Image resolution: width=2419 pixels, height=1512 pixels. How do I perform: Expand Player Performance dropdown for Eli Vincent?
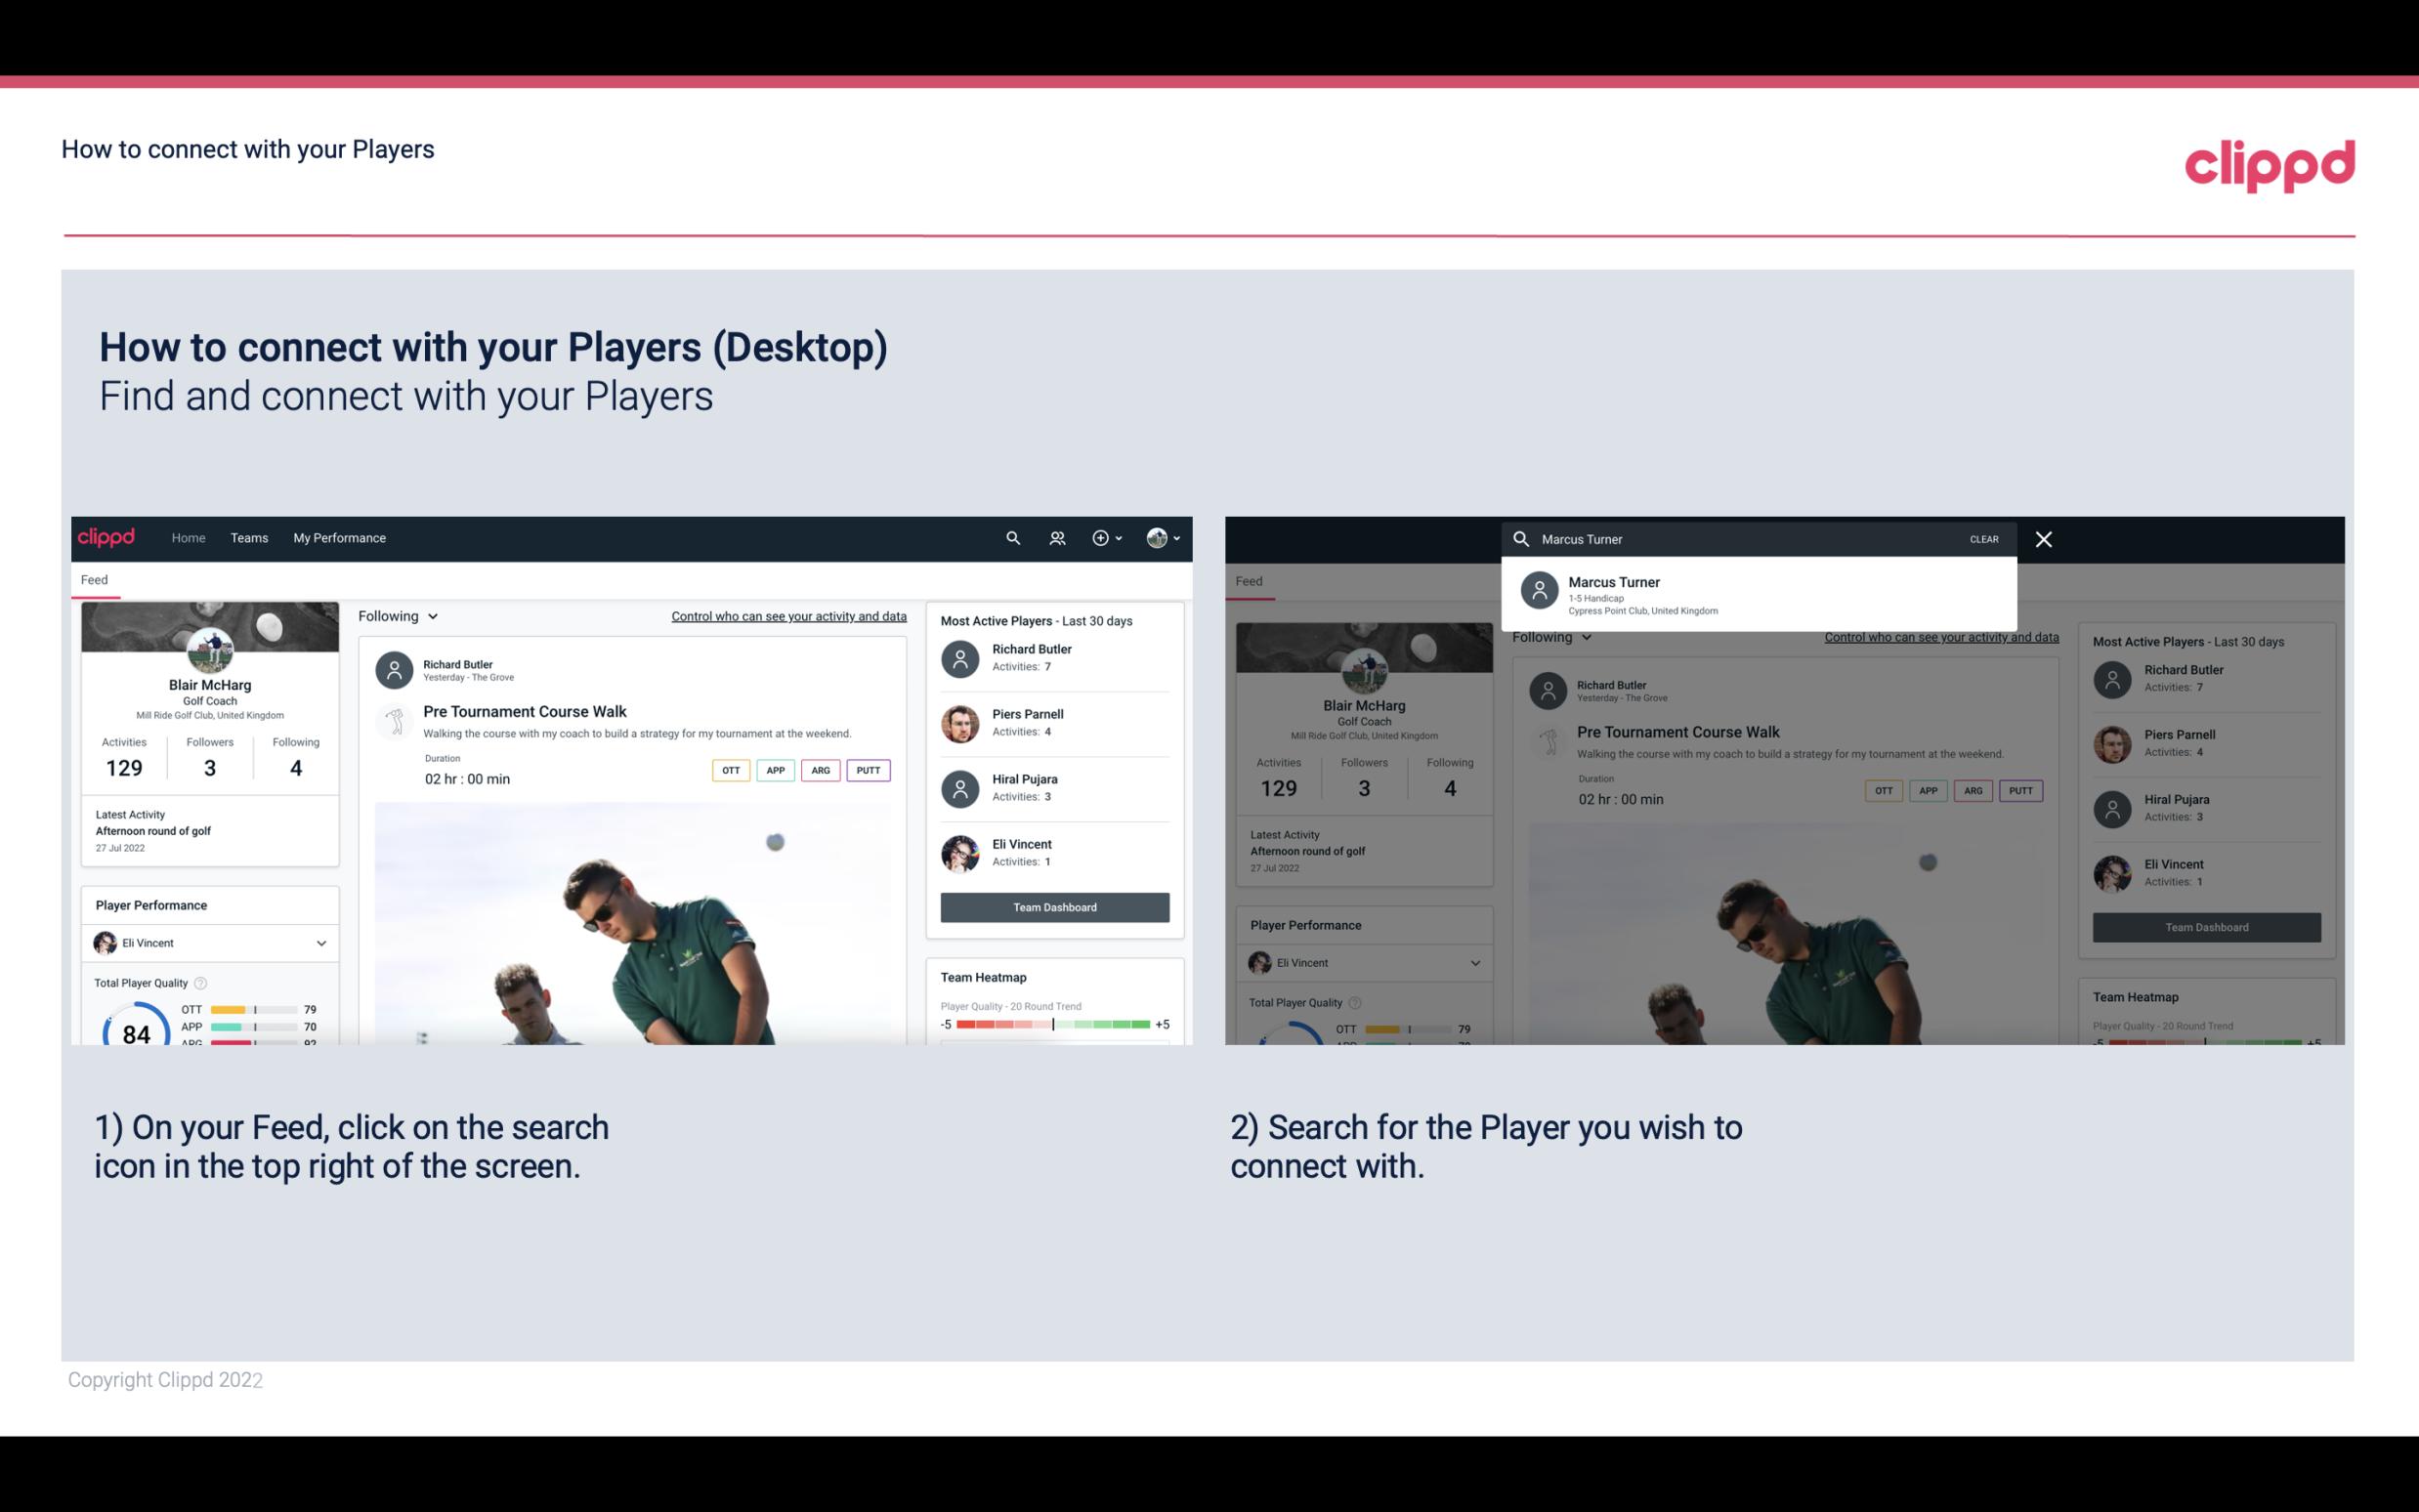pyautogui.click(x=320, y=943)
